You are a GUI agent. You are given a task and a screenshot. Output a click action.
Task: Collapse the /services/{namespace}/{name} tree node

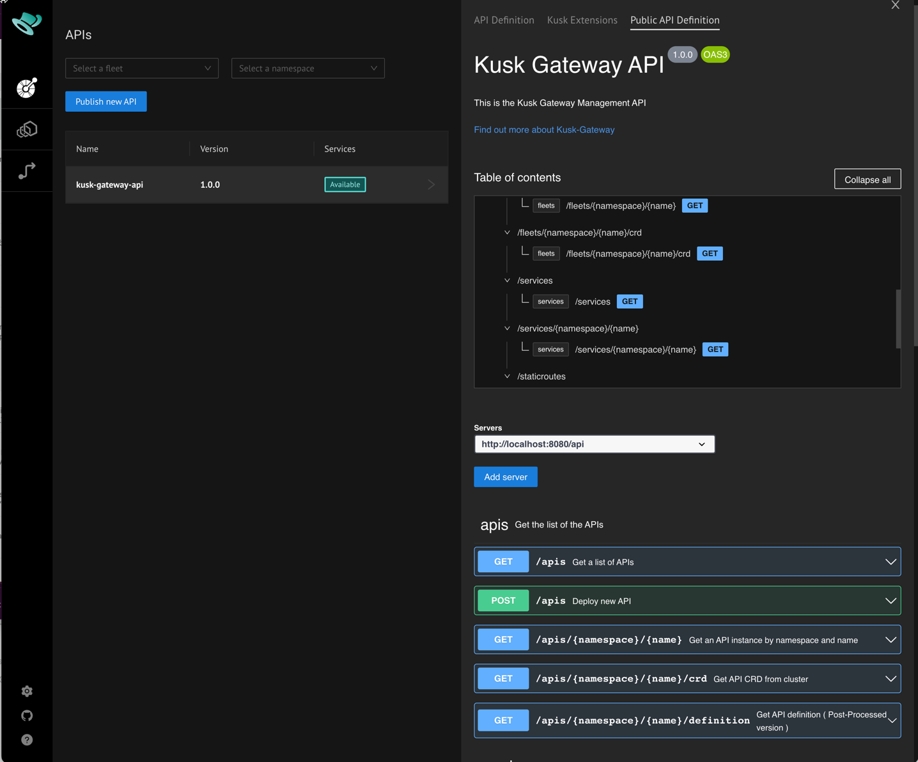click(x=507, y=329)
